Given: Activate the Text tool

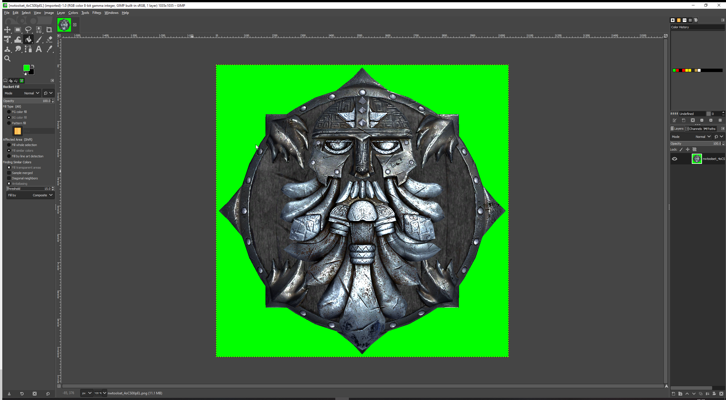Looking at the screenshot, I should tap(39, 49).
